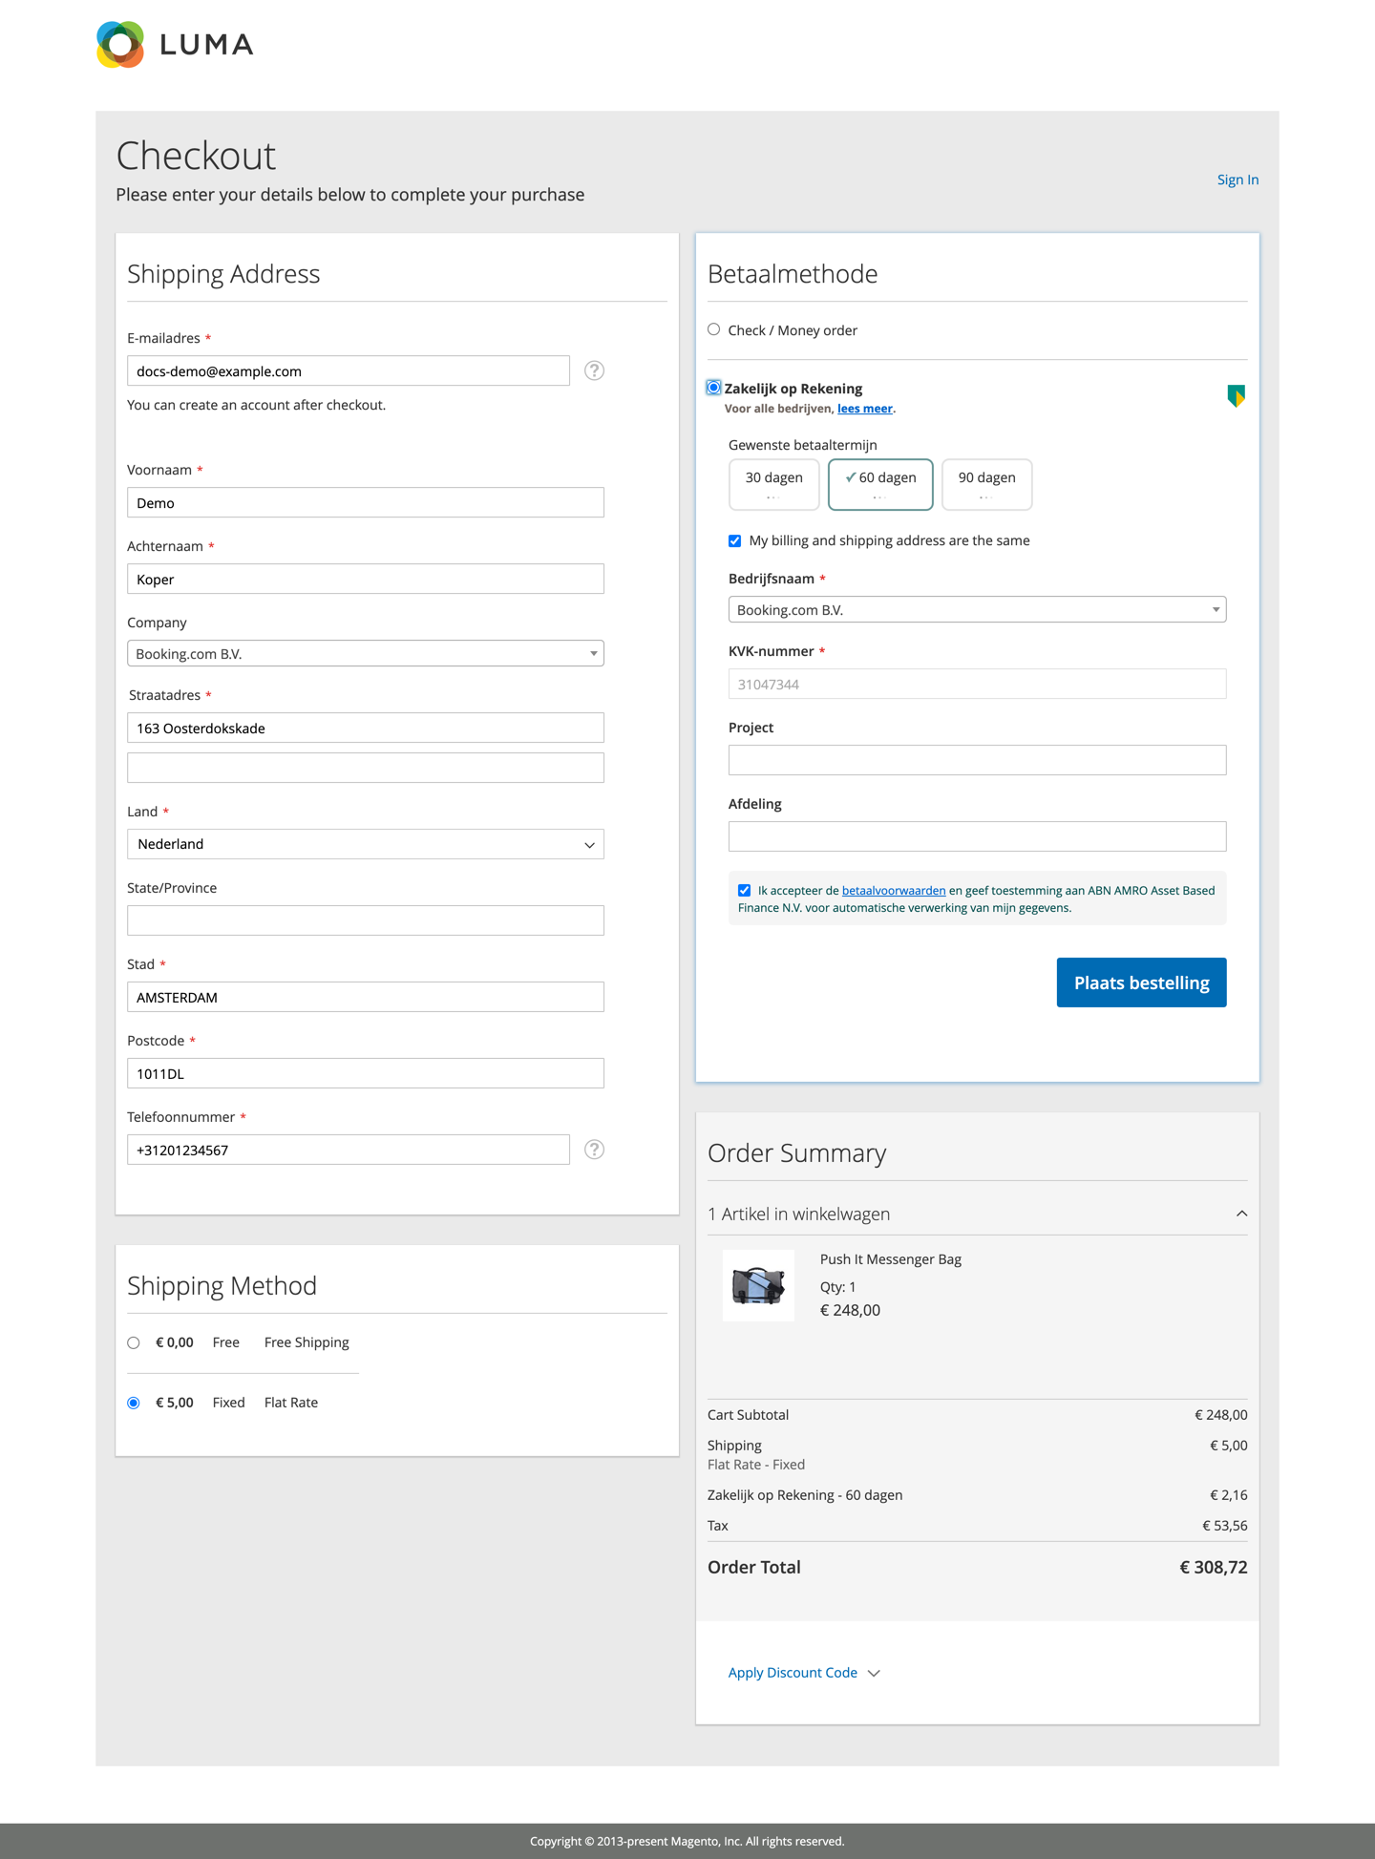Viewport: 1375px width, 1859px height.
Task: Choose the 90 dagen payment term
Action: tap(986, 484)
